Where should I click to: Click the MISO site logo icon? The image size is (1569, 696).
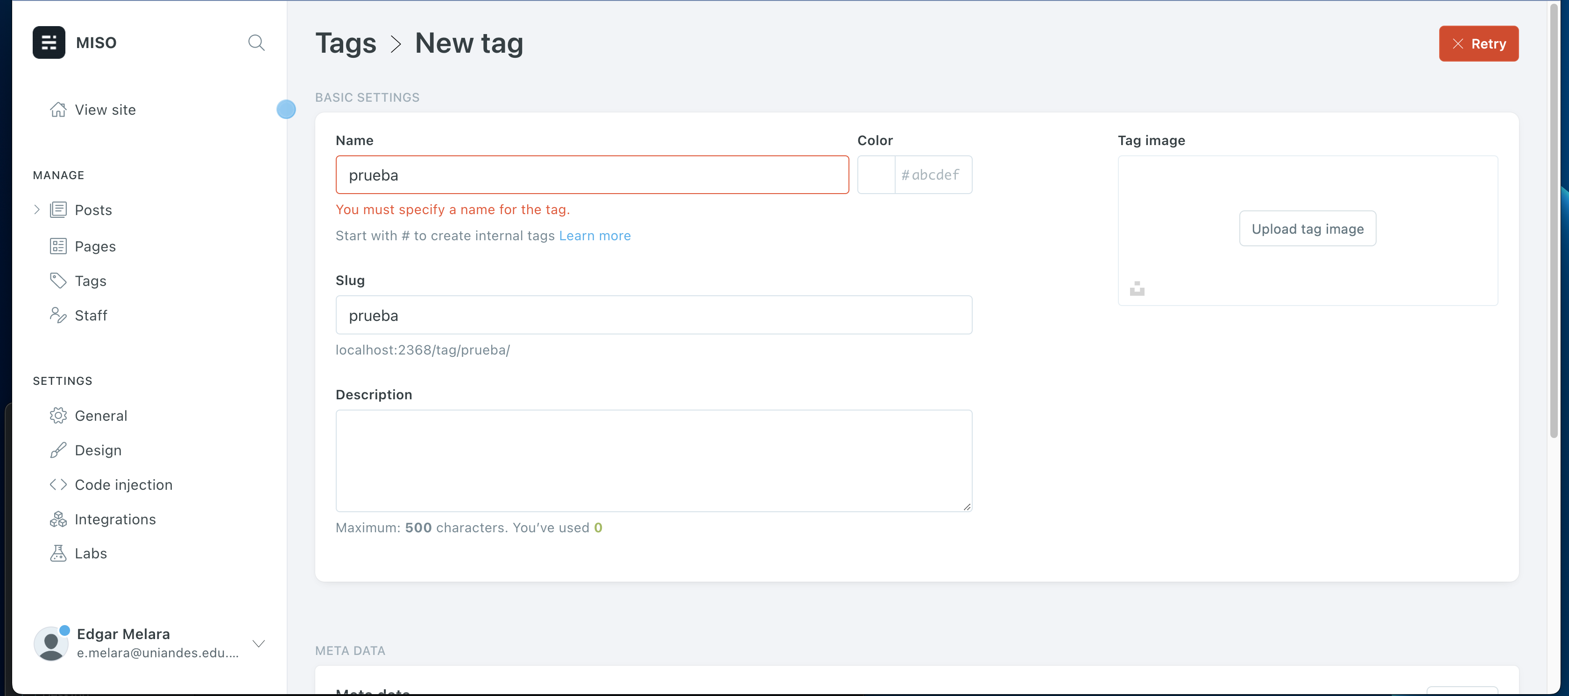49,42
